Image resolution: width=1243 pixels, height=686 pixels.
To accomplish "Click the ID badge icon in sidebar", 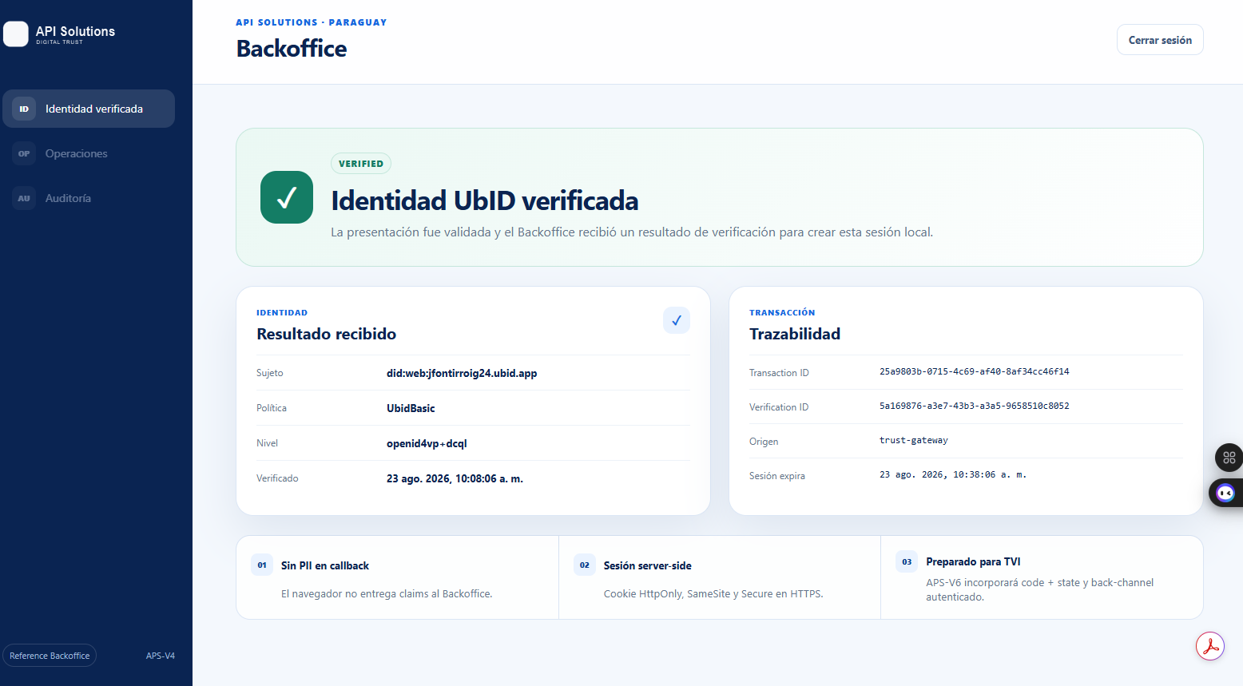I will click(x=24, y=109).
